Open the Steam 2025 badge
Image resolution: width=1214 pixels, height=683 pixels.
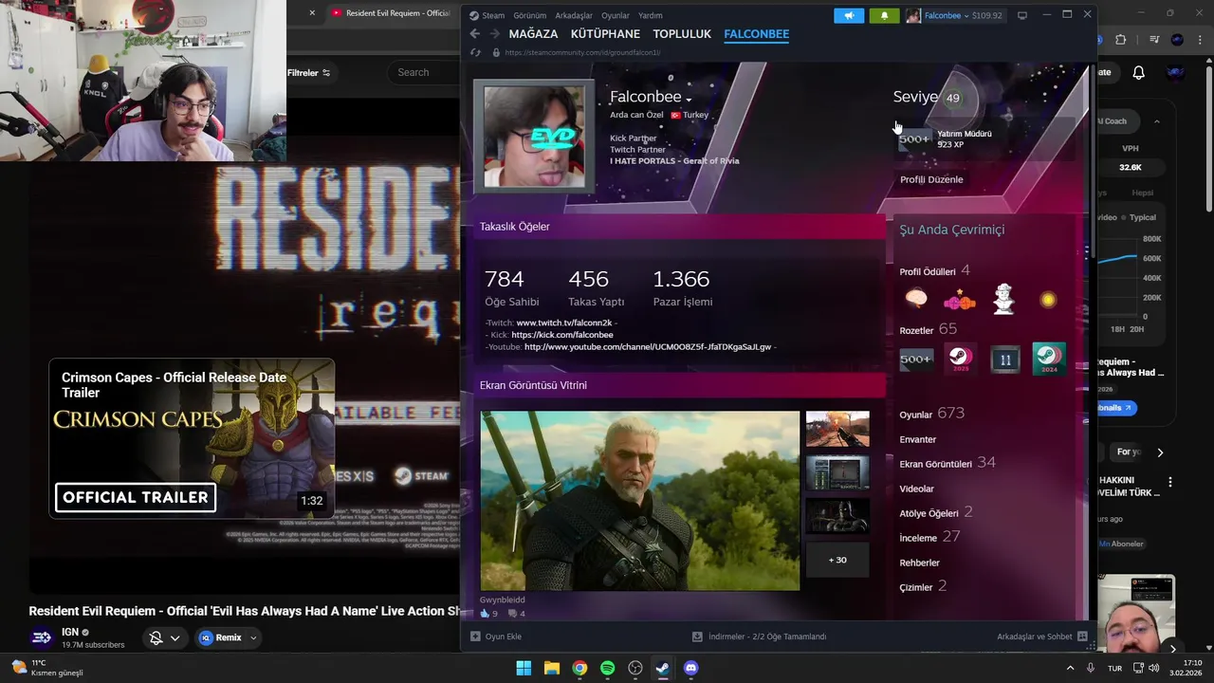(960, 360)
